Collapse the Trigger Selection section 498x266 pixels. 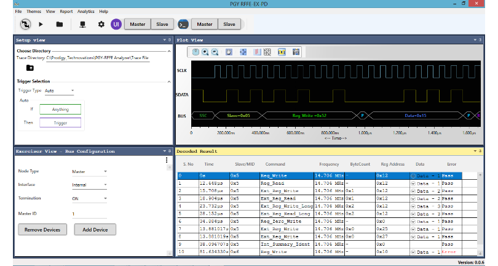(x=169, y=82)
